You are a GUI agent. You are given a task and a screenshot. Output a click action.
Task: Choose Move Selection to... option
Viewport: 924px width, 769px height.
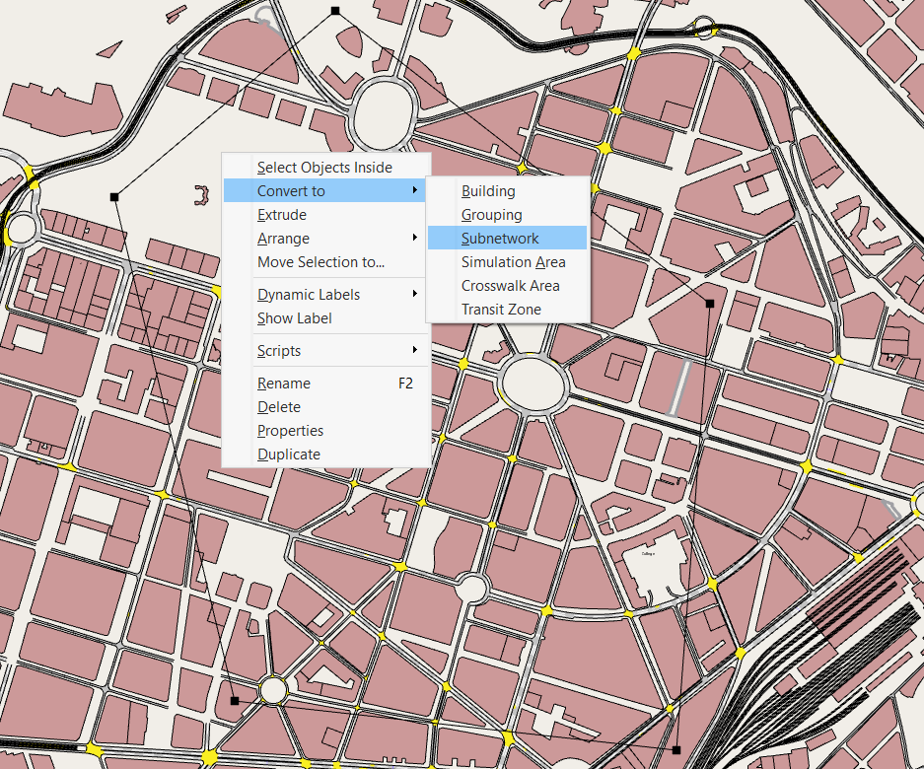(x=320, y=262)
